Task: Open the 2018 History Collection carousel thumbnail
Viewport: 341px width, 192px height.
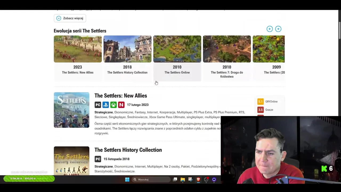Action: click(127, 49)
